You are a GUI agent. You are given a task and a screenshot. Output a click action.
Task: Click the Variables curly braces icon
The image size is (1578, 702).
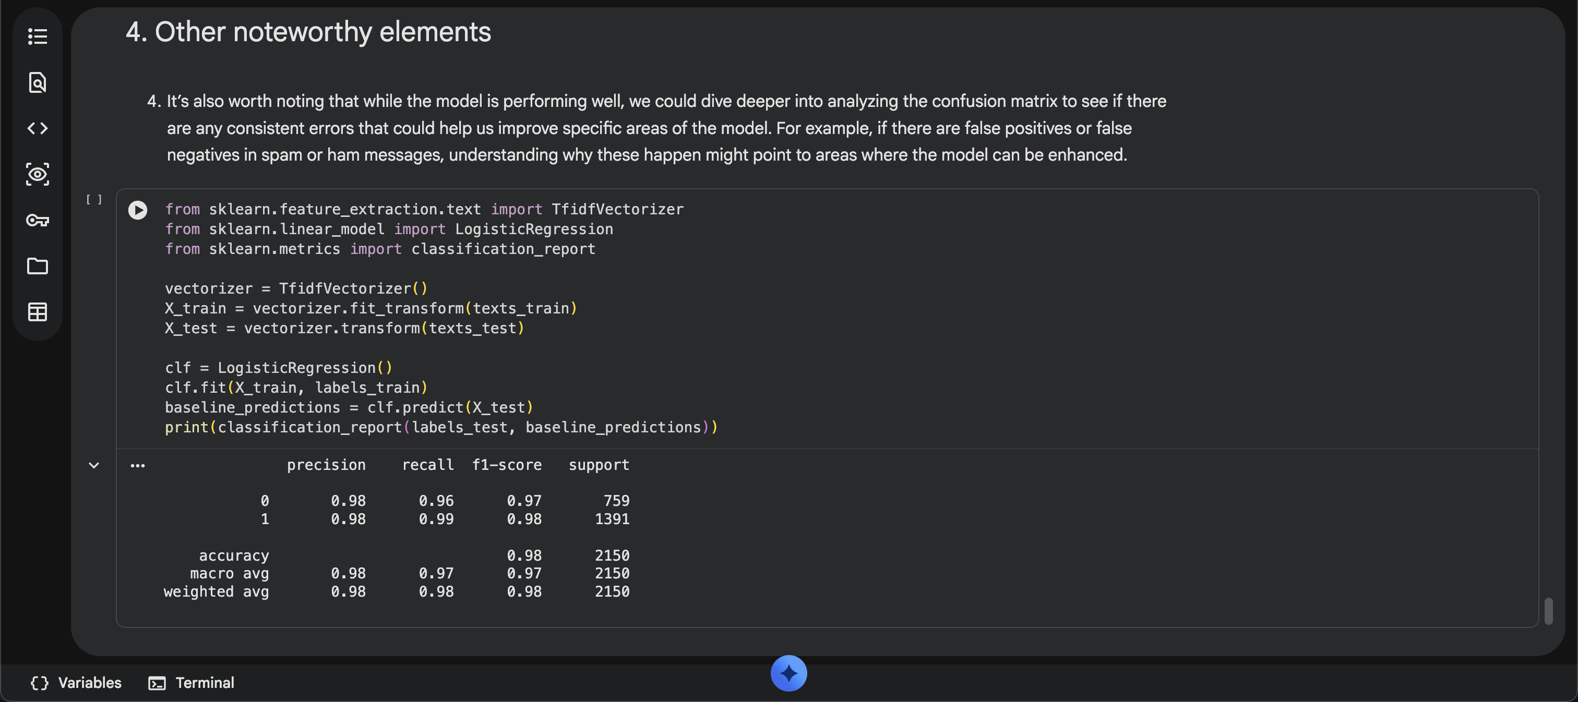click(x=40, y=683)
